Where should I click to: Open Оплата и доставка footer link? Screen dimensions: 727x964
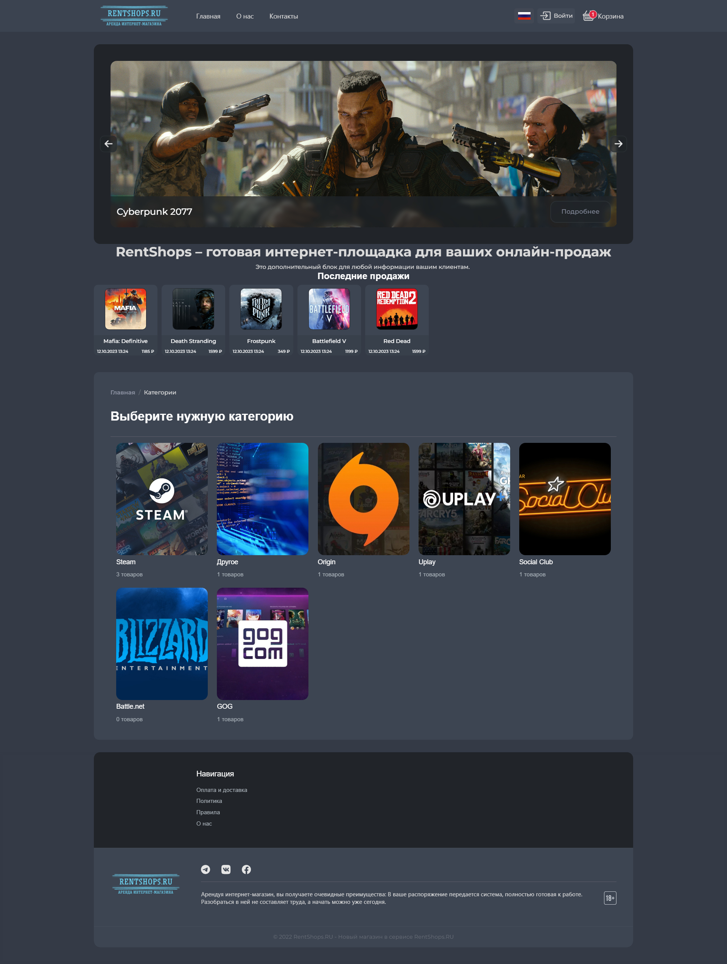(221, 790)
